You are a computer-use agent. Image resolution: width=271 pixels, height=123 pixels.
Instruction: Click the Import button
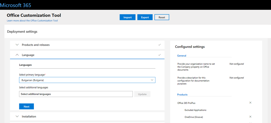coord(127,17)
